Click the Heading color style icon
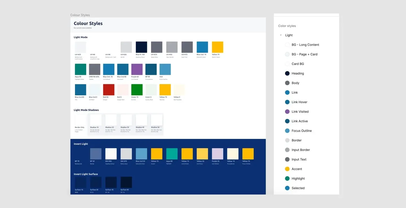The image size is (406, 208). pos(287,73)
